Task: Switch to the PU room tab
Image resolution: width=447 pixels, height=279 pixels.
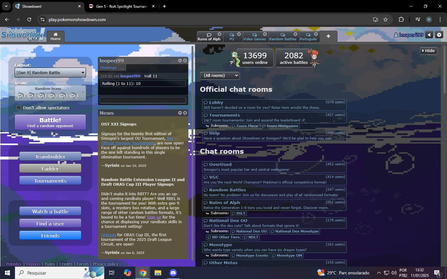Action: (232, 37)
